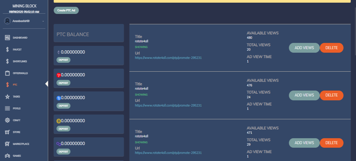
Task: Click the Total Views value 20
Action: [x=249, y=49]
